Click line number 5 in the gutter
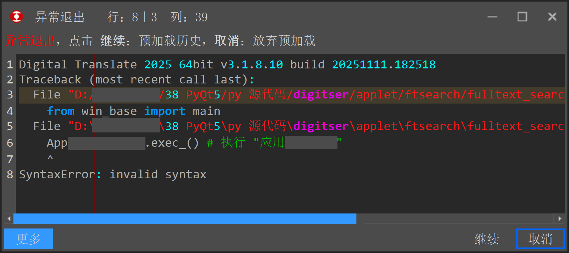The height and width of the screenshot is (253, 569). [10, 126]
